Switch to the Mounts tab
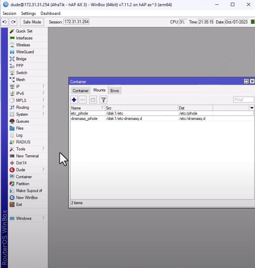Screen dimensions: 255x268 (99, 90)
